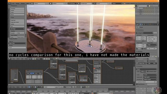The width and height of the screenshot is (167, 94).
Task: Click the Resolution X field
Action: click(x=141, y=37)
